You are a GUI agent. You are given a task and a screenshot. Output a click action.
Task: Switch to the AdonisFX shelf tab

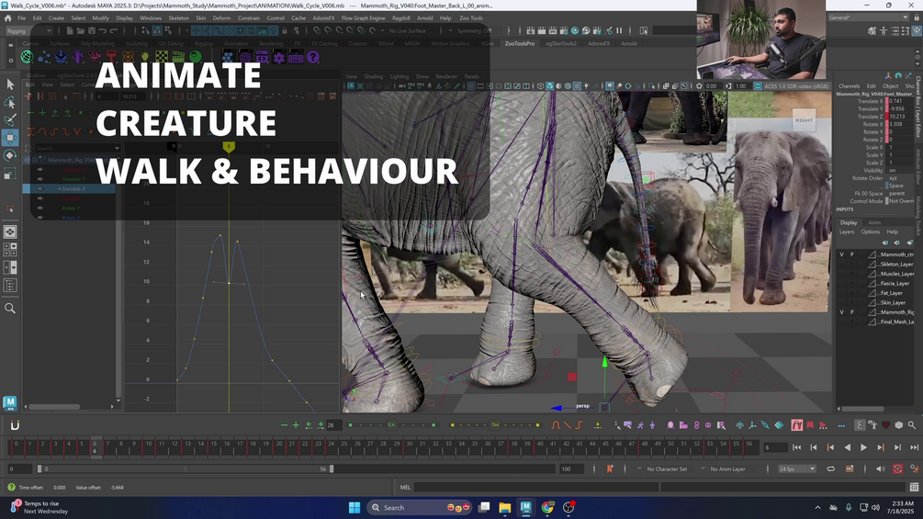[x=599, y=43]
